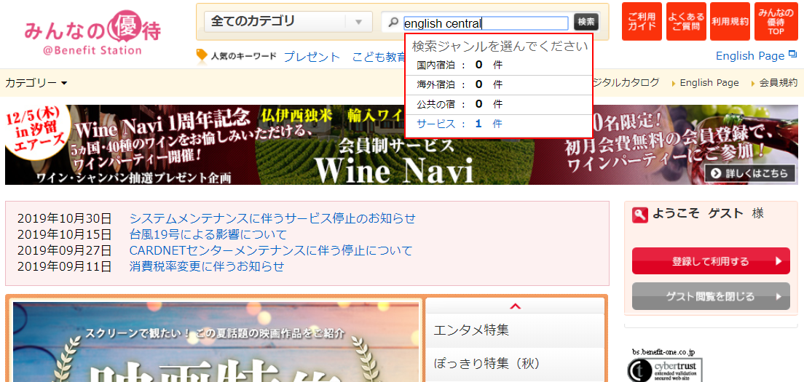Open 台風19号による影響について notice
Viewport: 804px width, 382px height.
click(x=208, y=235)
